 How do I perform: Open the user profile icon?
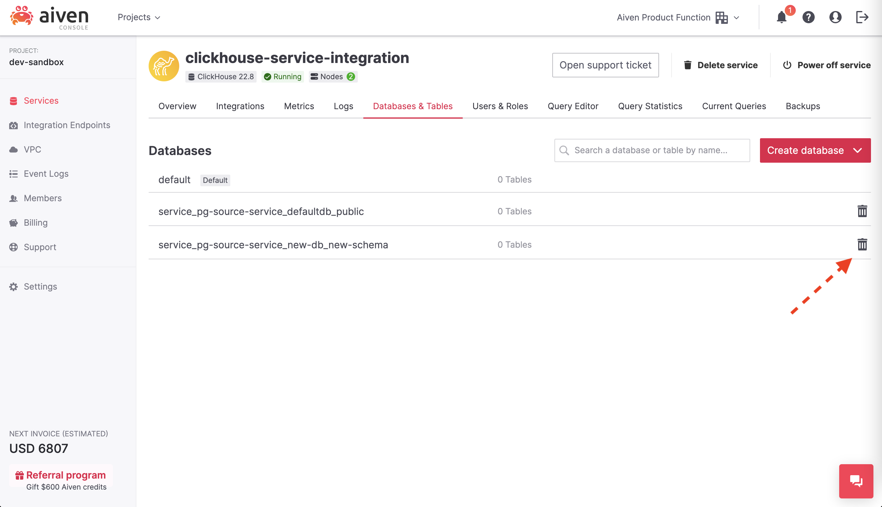click(x=835, y=17)
